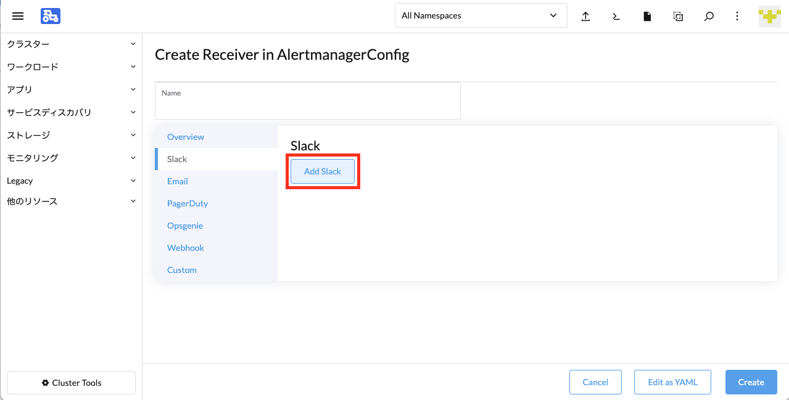Expand the ストレージ sidebar section

71,135
